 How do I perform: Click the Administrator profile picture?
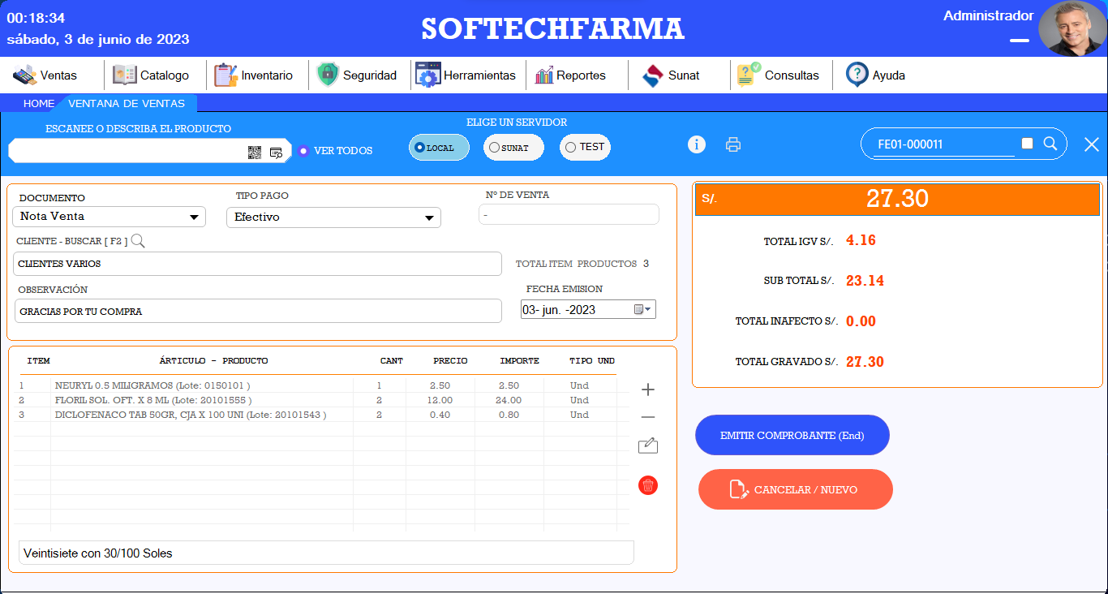point(1072,28)
